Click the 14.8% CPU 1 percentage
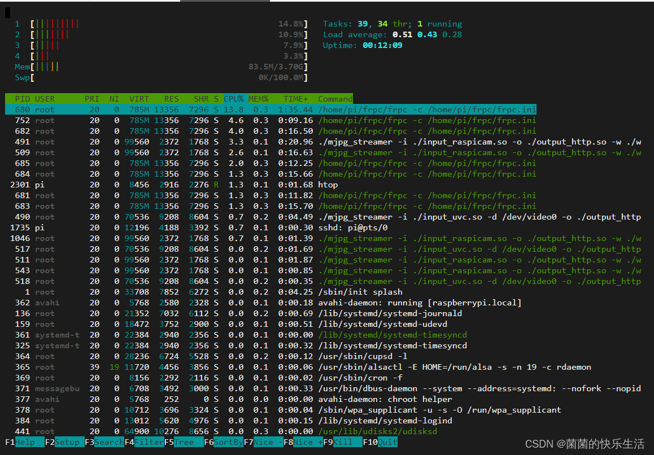This screenshot has width=654, height=455. click(x=291, y=24)
